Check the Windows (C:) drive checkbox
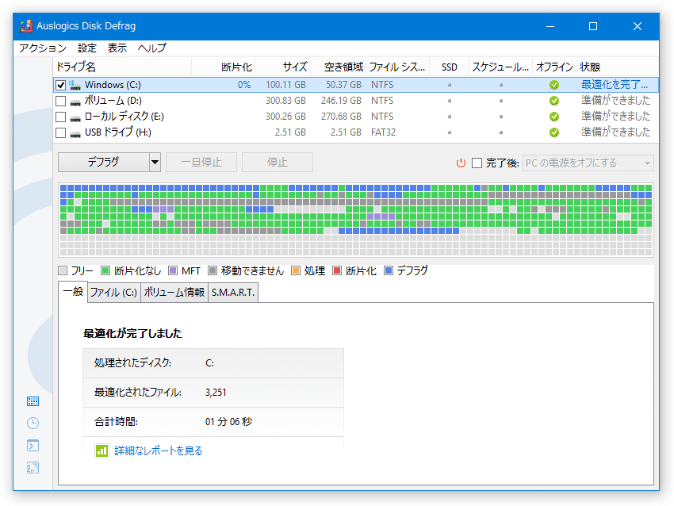This screenshot has height=506, width=674. coord(60,85)
